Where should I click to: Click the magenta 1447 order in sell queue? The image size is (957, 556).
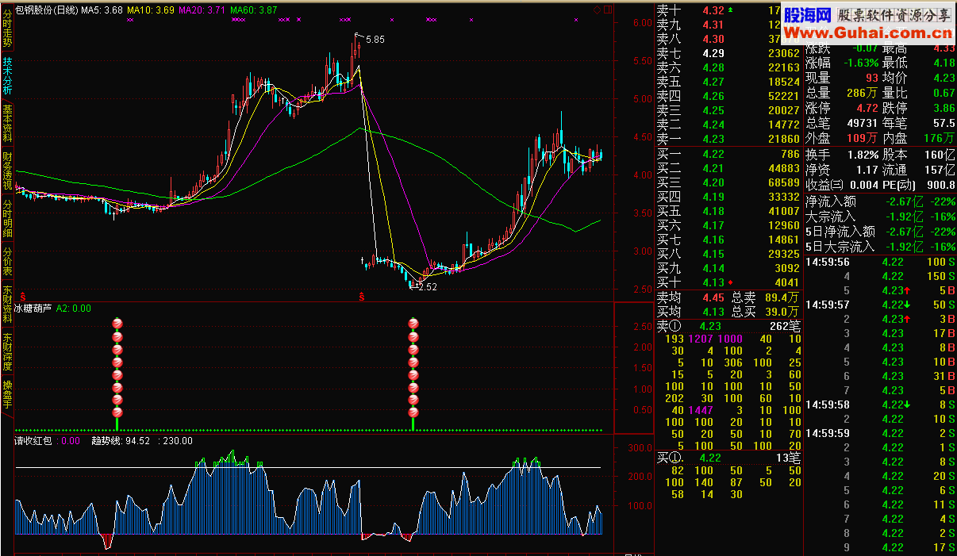tap(700, 410)
